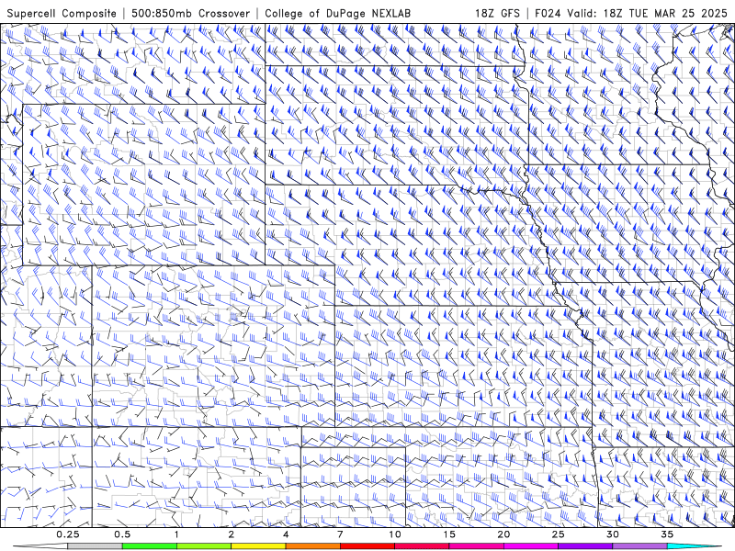The image size is (735, 551).
Task: Click the orange legend color segment
Action: (312, 546)
